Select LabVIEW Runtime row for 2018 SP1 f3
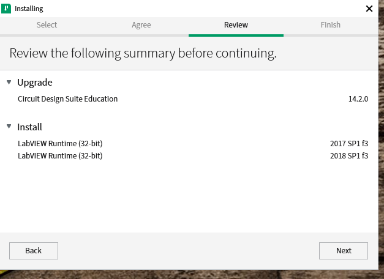The image size is (384, 279). click(193, 155)
